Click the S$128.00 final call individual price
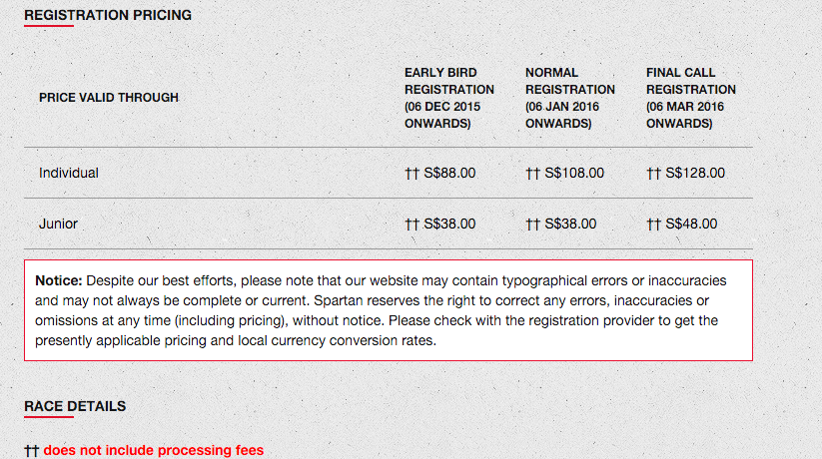 pos(695,173)
